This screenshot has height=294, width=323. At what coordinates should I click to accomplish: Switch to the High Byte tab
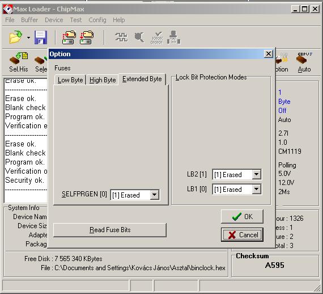coord(103,80)
